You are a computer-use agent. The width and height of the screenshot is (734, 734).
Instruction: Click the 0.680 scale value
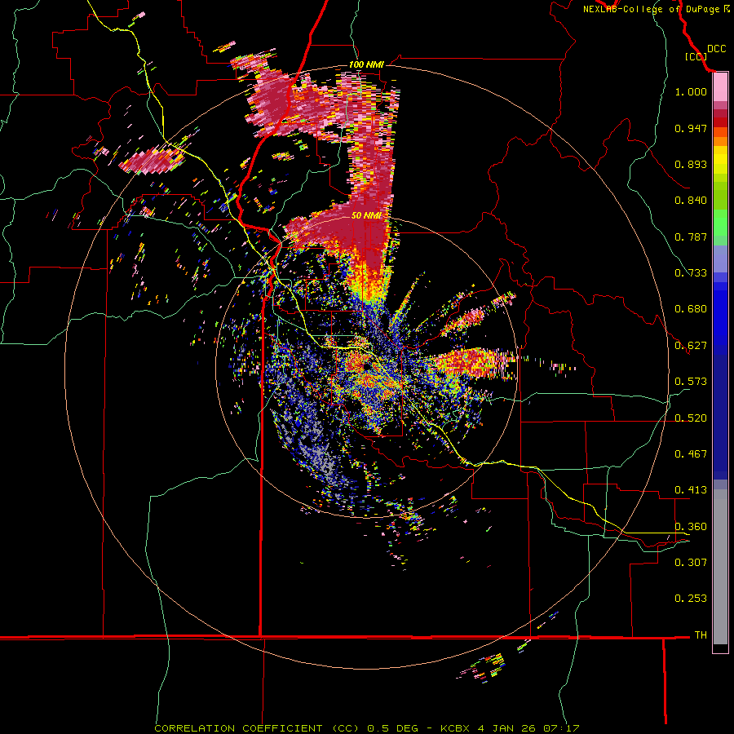tap(691, 309)
